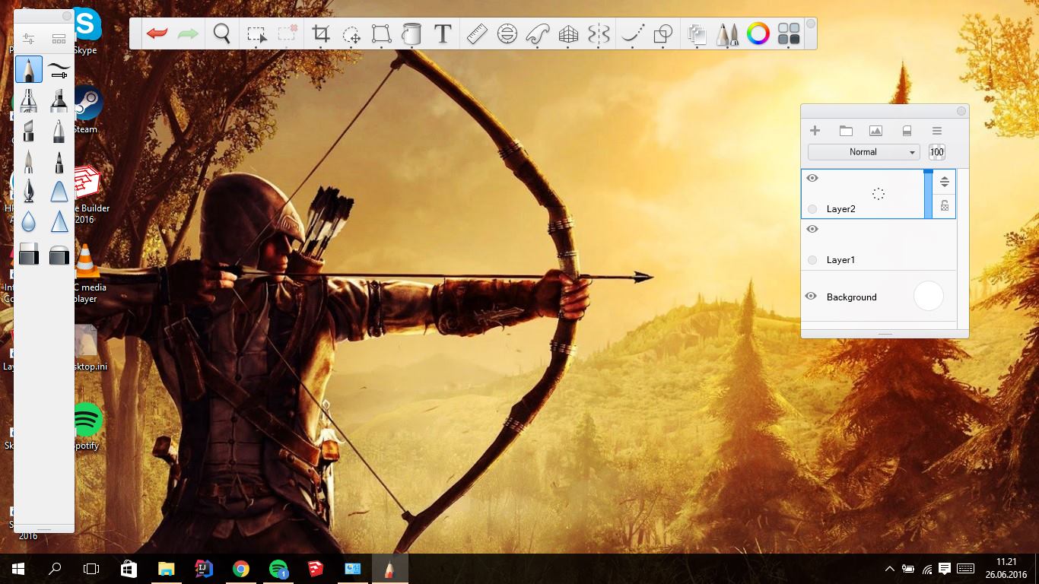Expand the system tray hidden icons
1039x584 pixels.
tap(889, 568)
